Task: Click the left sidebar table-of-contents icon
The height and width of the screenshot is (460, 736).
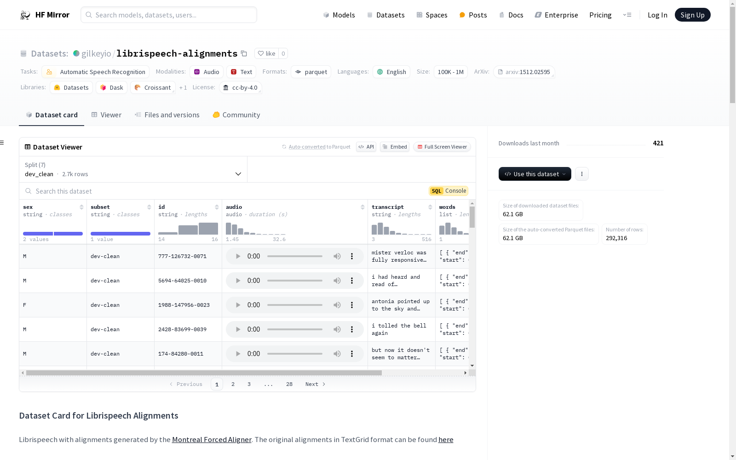Action: 2,143
